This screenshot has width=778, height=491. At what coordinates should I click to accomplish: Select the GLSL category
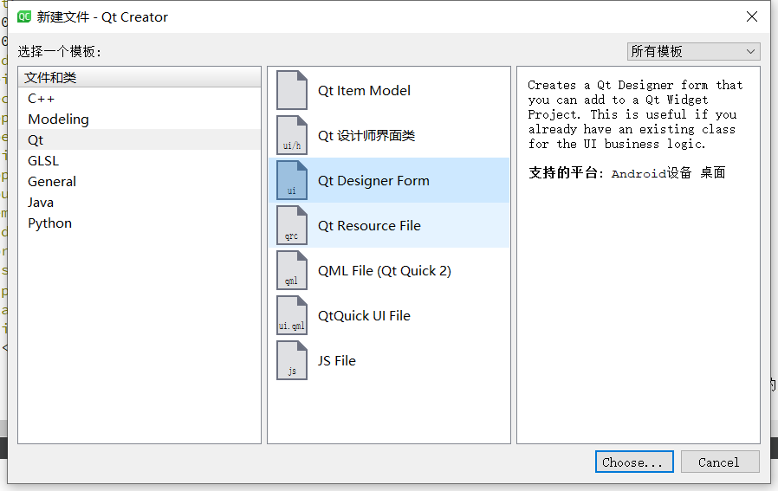[x=139, y=161]
